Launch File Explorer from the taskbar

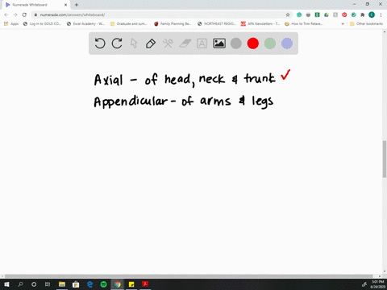62,284
